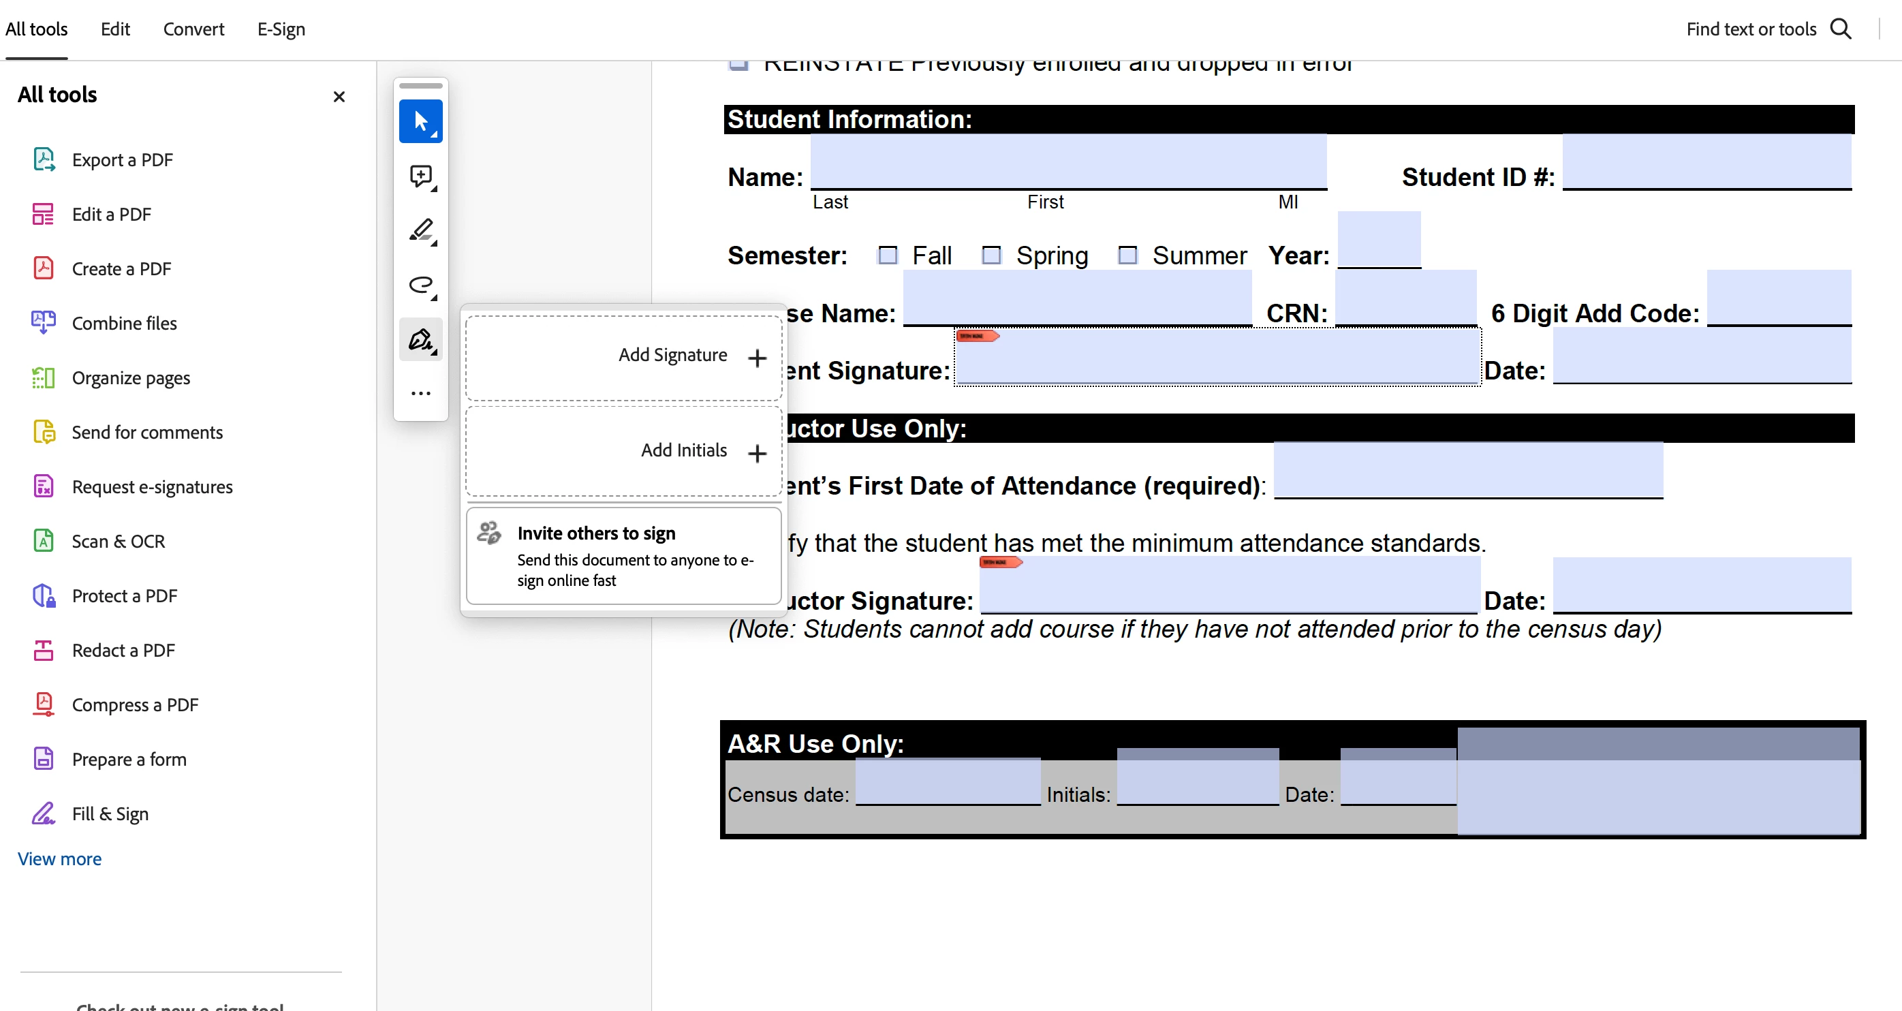Check the Fall semester checkbox
This screenshot has height=1011, width=1902.
[x=888, y=255]
